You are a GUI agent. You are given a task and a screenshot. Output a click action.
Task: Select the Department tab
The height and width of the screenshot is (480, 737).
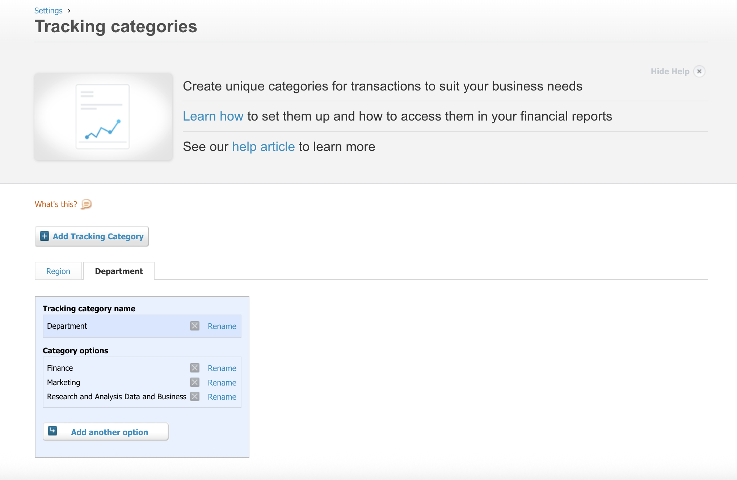[x=119, y=271]
